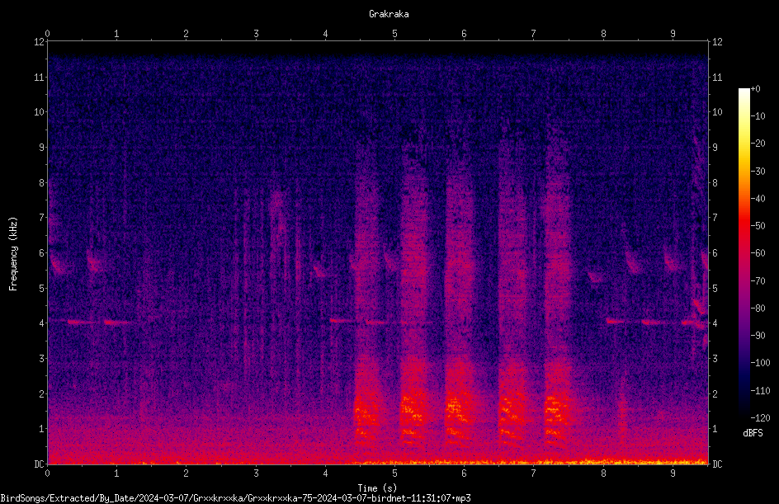Click the Grakraka title above the spectrogram

pyautogui.click(x=389, y=14)
